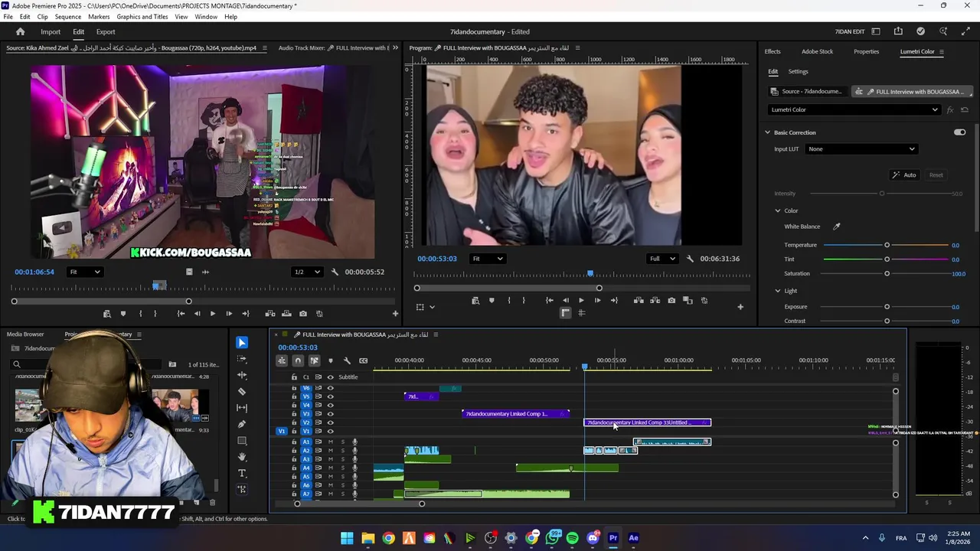Open Graphics and Titles menu

[142, 16]
